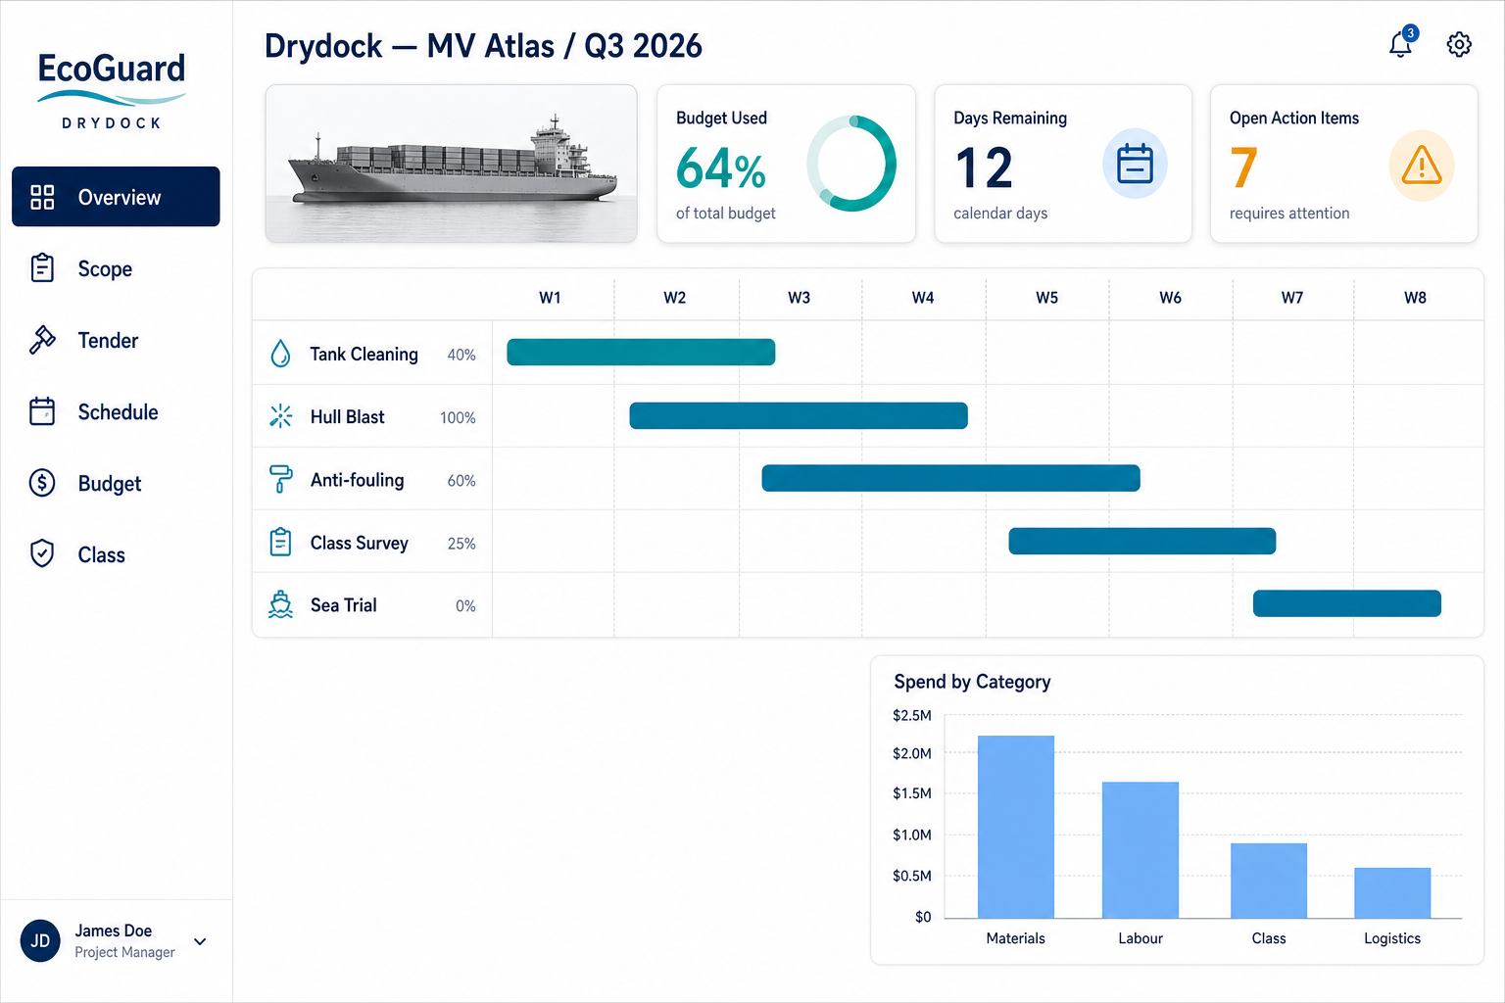
Task: Click the Budget dollar icon
Action: [42, 482]
